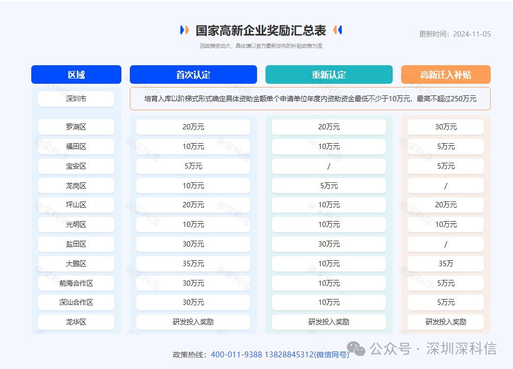The image size is (513, 369).
Task: Click the 龙华区 button at list bottom
Action: (76, 322)
